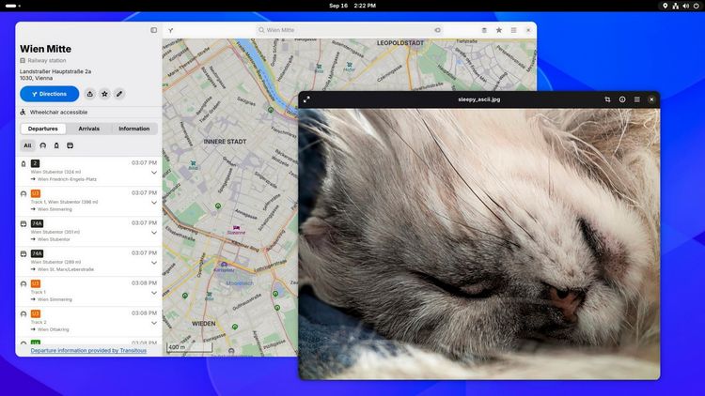
Task: Open crop/edit tool in image viewer
Action: [x=607, y=99]
